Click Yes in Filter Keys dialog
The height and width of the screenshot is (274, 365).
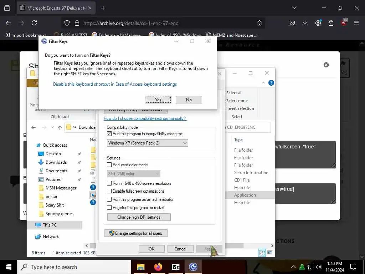[x=158, y=100]
